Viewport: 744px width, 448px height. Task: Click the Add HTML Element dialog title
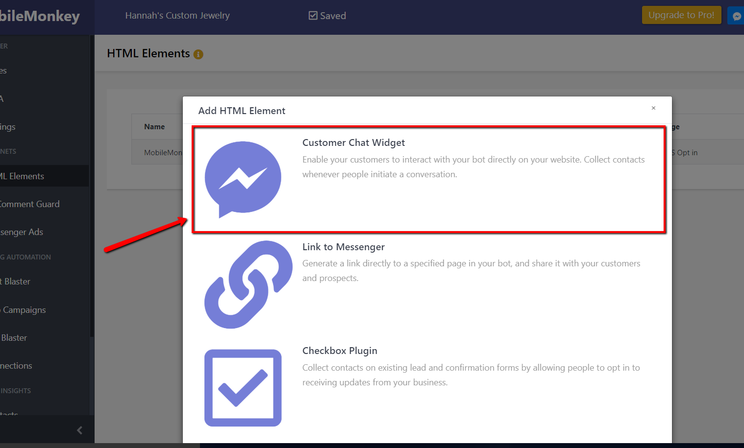242,111
